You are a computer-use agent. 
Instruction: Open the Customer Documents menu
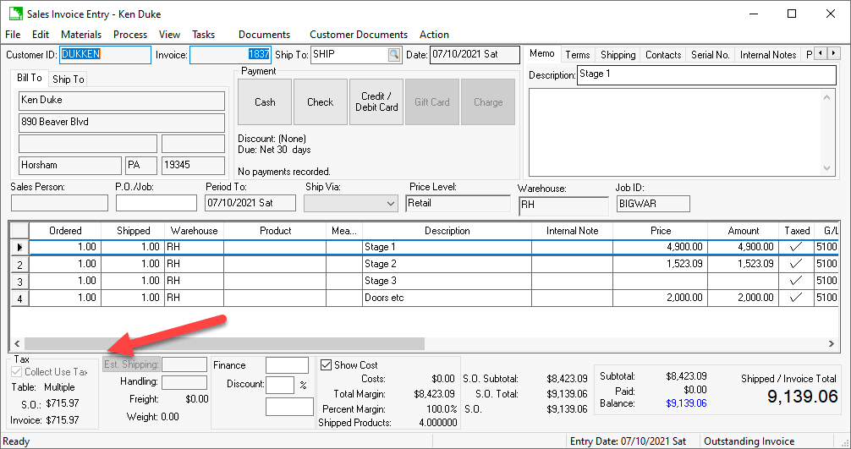point(358,35)
